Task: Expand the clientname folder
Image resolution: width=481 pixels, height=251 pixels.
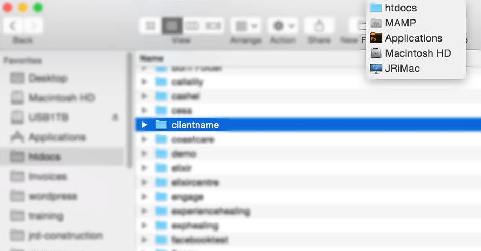Action: tap(144, 125)
